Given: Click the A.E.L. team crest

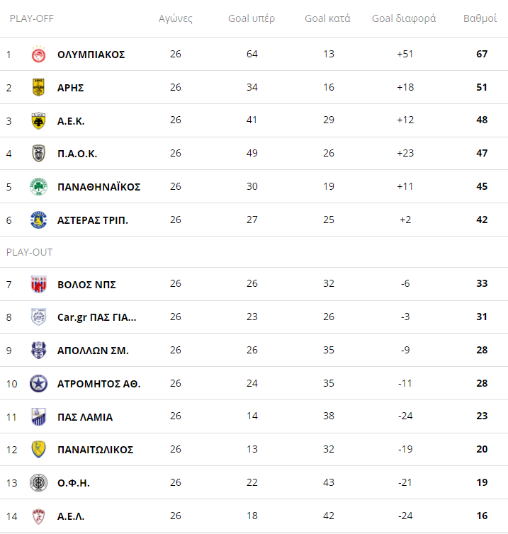Looking at the screenshot, I should point(38,516).
